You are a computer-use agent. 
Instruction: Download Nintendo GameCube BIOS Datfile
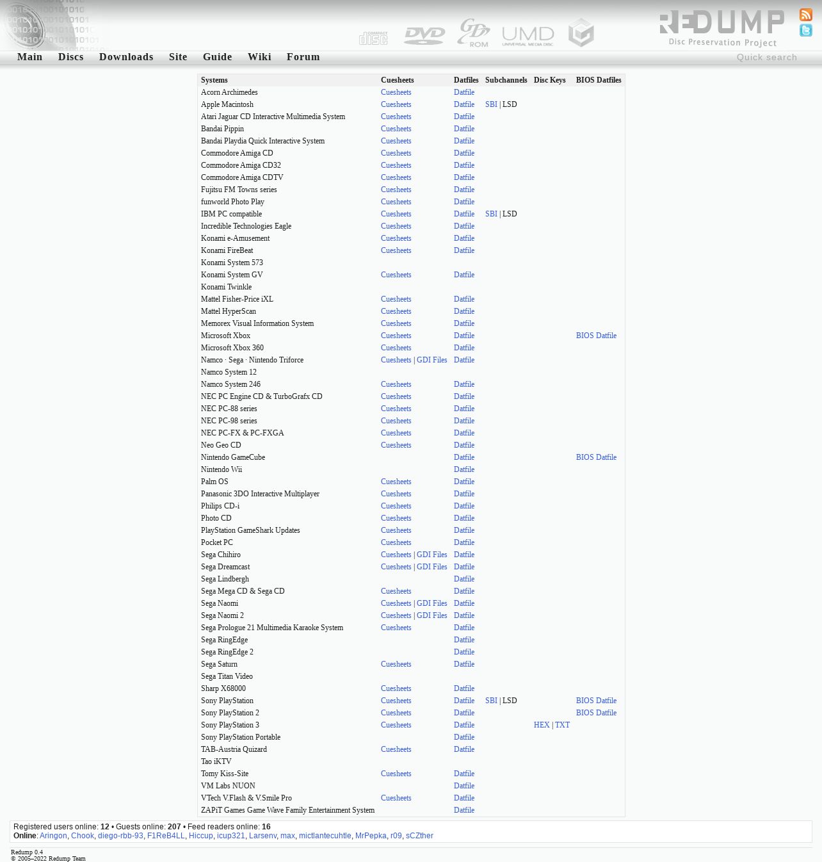point(596,457)
